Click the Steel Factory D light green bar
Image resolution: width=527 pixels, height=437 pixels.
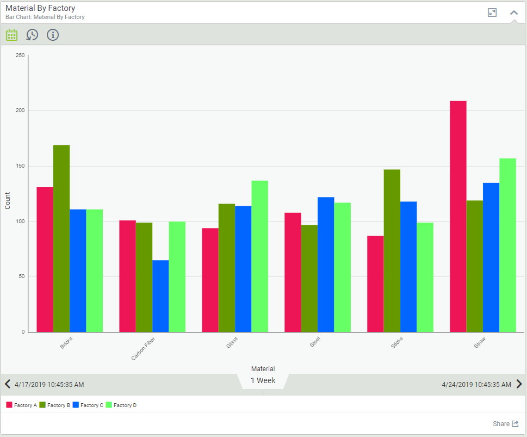click(x=343, y=267)
